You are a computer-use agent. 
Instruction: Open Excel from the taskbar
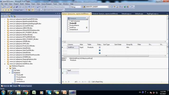34,93
